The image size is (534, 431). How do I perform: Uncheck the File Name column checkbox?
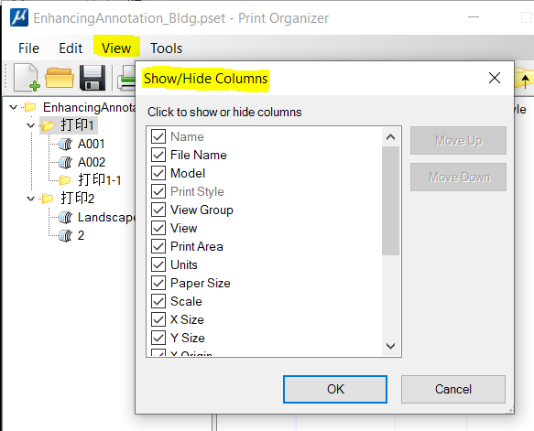pos(158,155)
